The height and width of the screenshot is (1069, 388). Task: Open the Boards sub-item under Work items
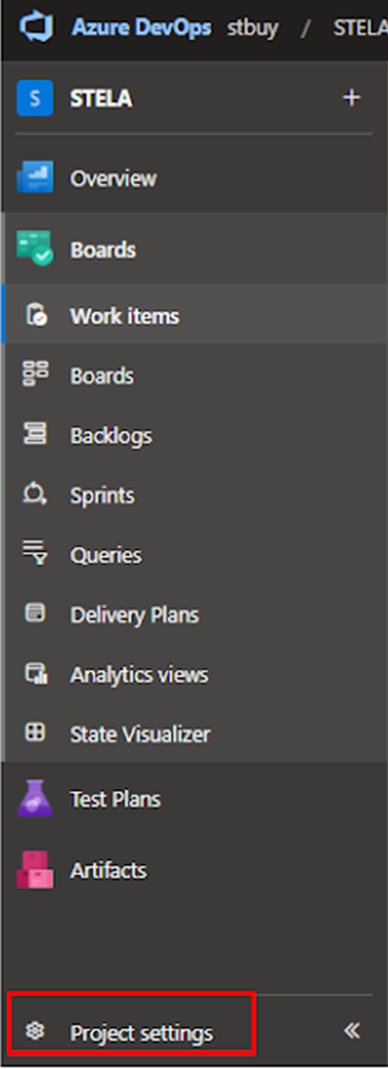[195, 375]
